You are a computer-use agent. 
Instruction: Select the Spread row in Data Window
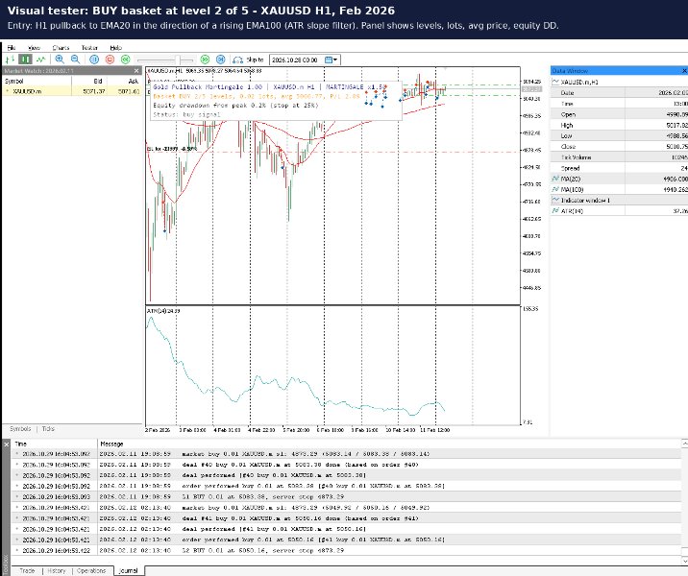tap(619, 168)
